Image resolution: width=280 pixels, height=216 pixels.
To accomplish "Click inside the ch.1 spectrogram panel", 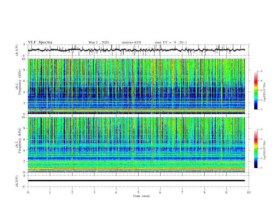I will click(136, 86).
